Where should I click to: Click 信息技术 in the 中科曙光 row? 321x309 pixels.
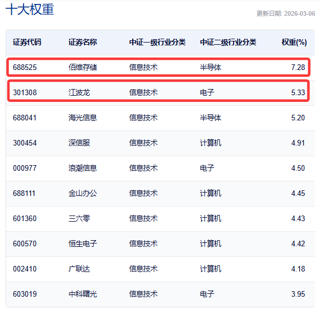143,294
